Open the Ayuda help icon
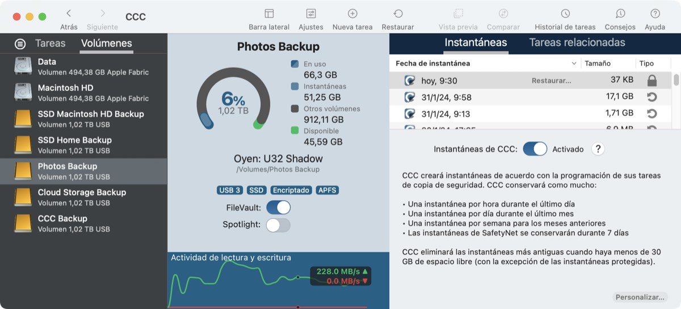Viewport: 681px width, 309px height. 655,14
